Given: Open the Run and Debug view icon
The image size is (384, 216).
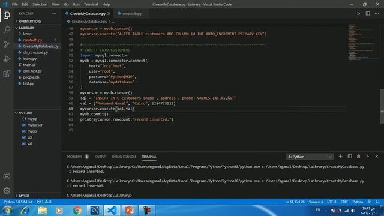Looking at the screenshot, I should coord(7,59).
